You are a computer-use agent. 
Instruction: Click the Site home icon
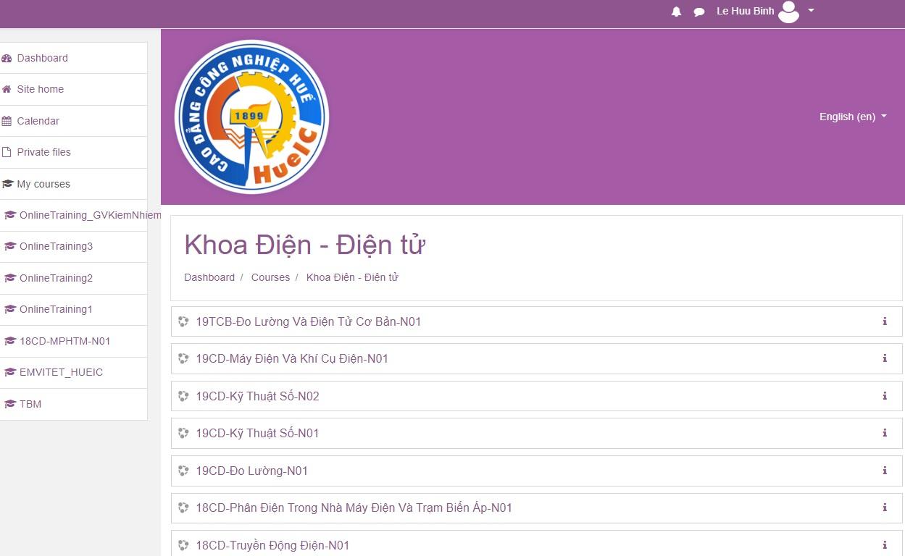tap(7, 89)
